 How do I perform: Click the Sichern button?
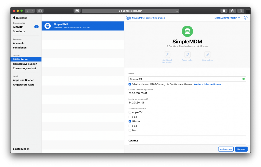241,149
